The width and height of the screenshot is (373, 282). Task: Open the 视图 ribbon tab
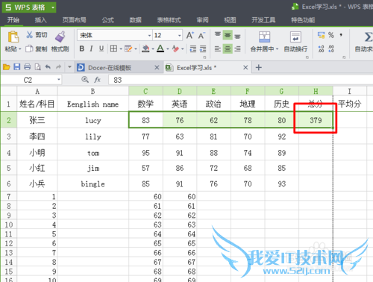coord(230,20)
